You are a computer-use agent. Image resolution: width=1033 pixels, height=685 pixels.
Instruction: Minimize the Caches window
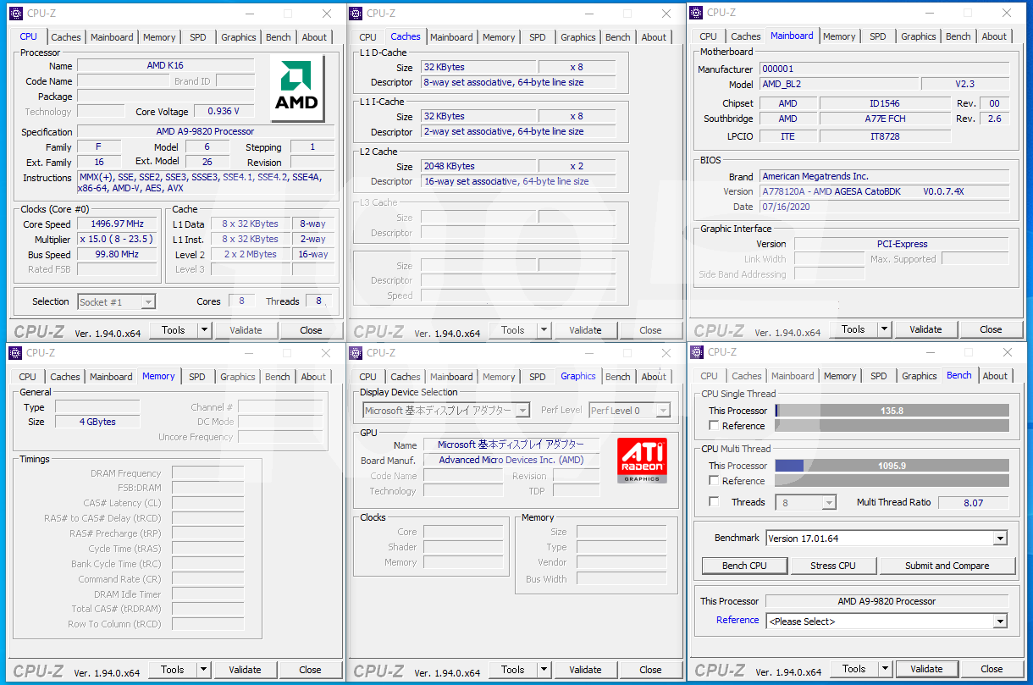(588, 14)
